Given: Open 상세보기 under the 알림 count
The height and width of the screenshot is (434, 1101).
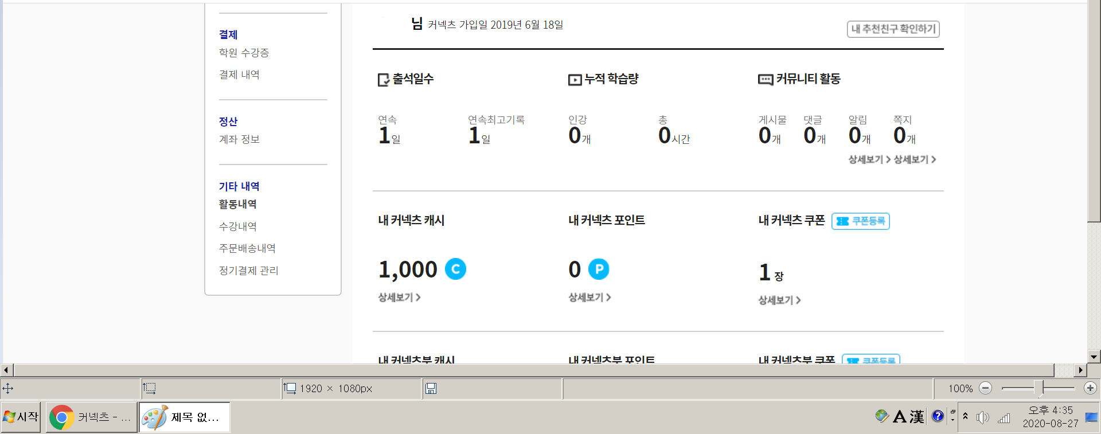Looking at the screenshot, I should coord(869,159).
